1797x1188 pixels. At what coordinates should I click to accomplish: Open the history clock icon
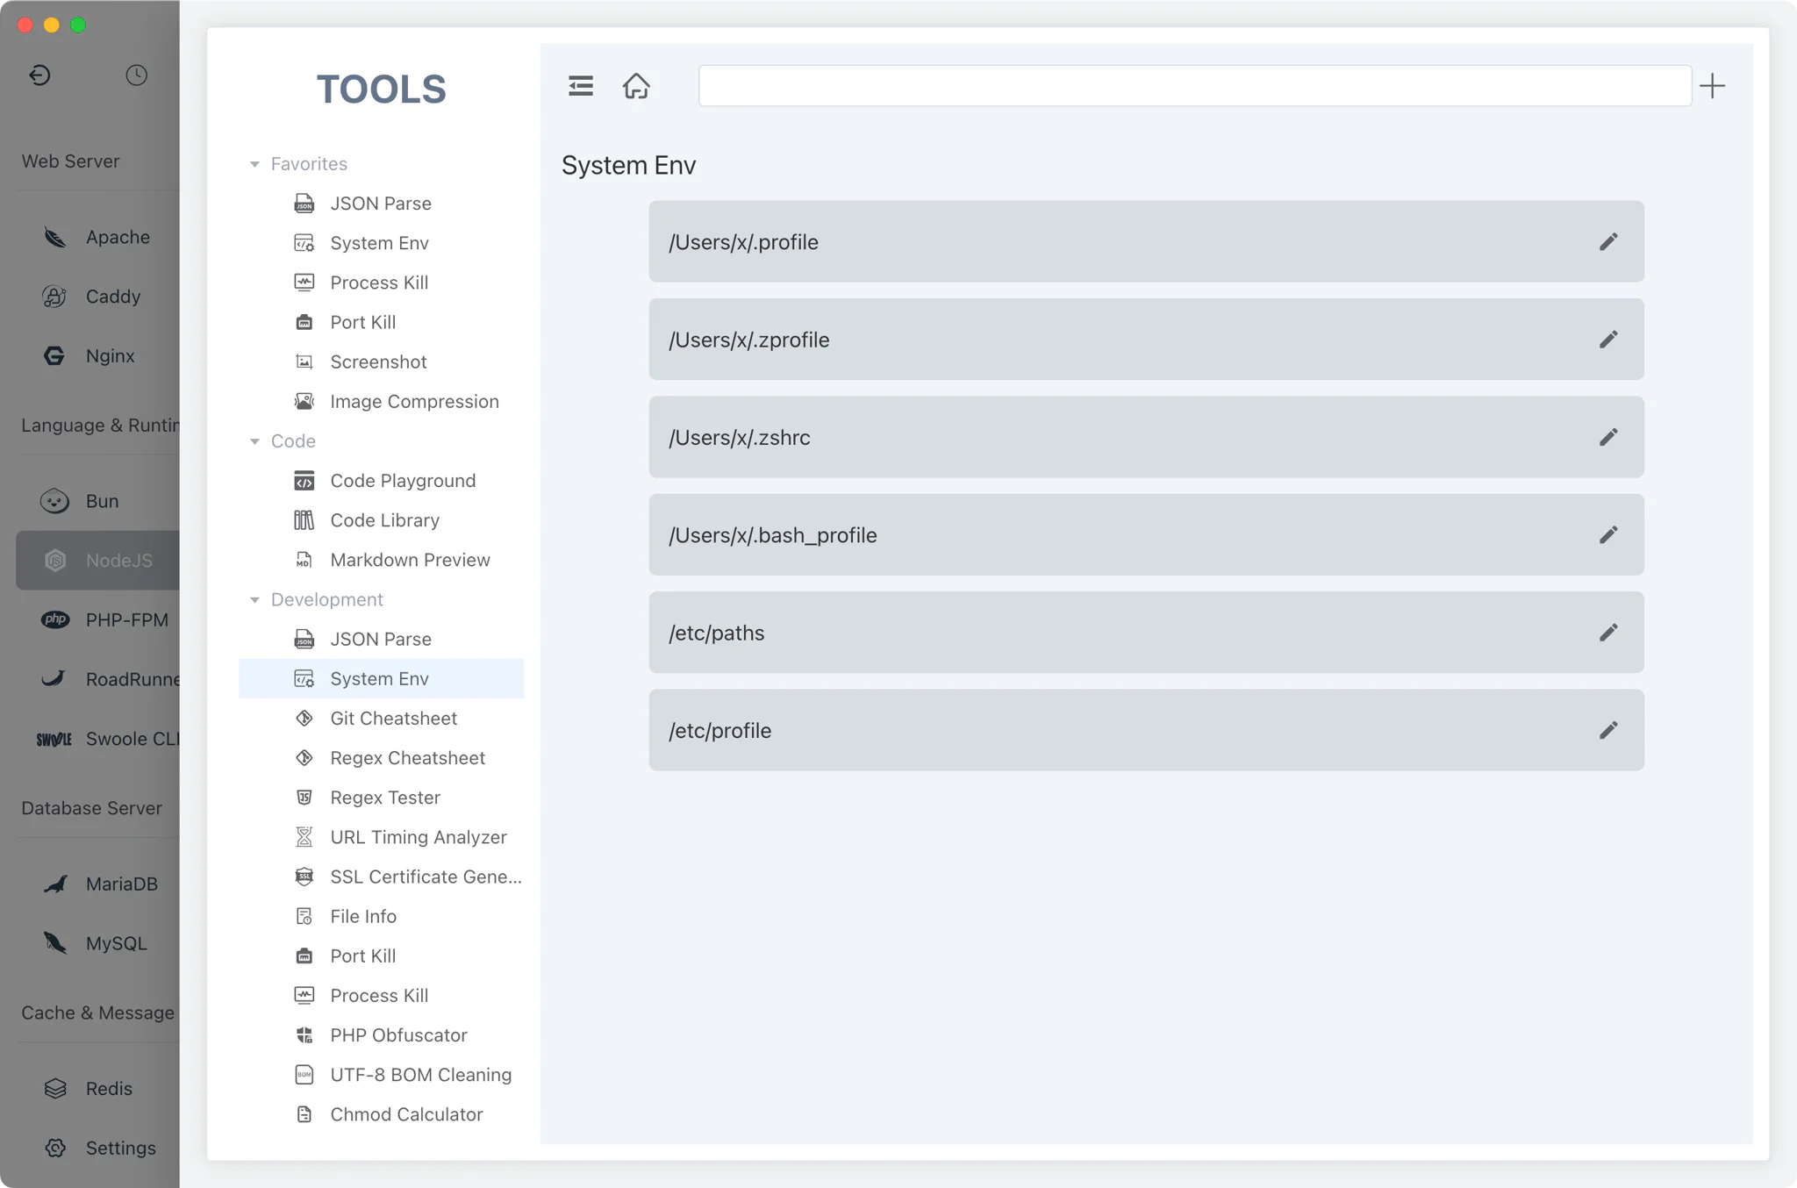136,75
